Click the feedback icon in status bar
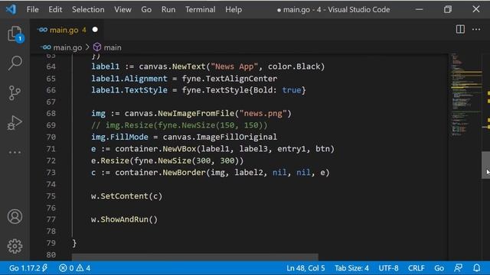 click(458, 268)
